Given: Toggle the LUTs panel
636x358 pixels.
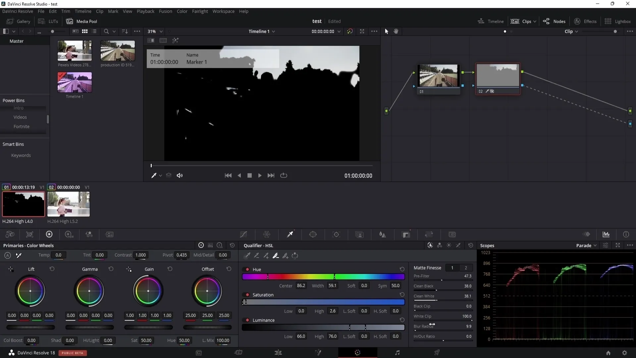Looking at the screenshot, I should click(x=48, y=21).
